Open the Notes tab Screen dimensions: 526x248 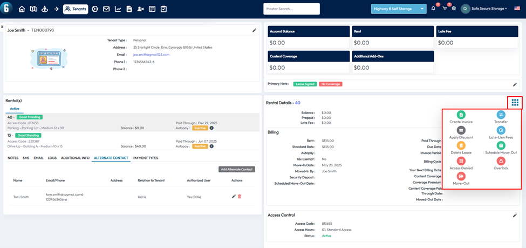[13, 158]
